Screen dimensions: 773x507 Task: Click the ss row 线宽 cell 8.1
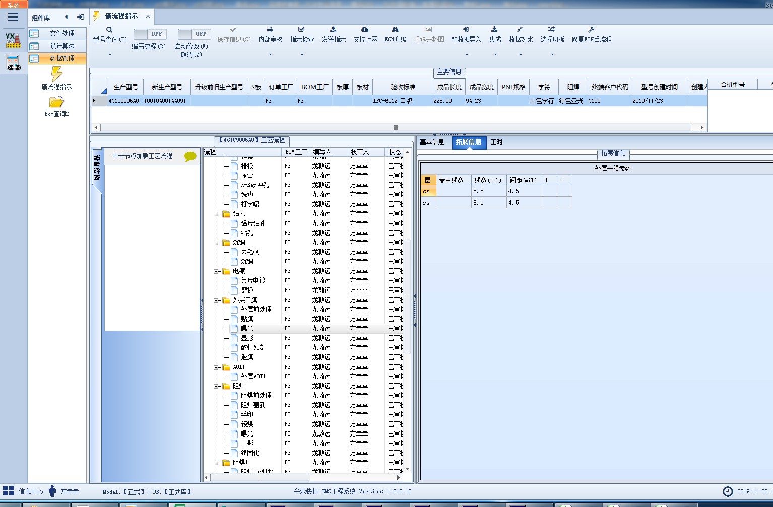pos(489,203)
